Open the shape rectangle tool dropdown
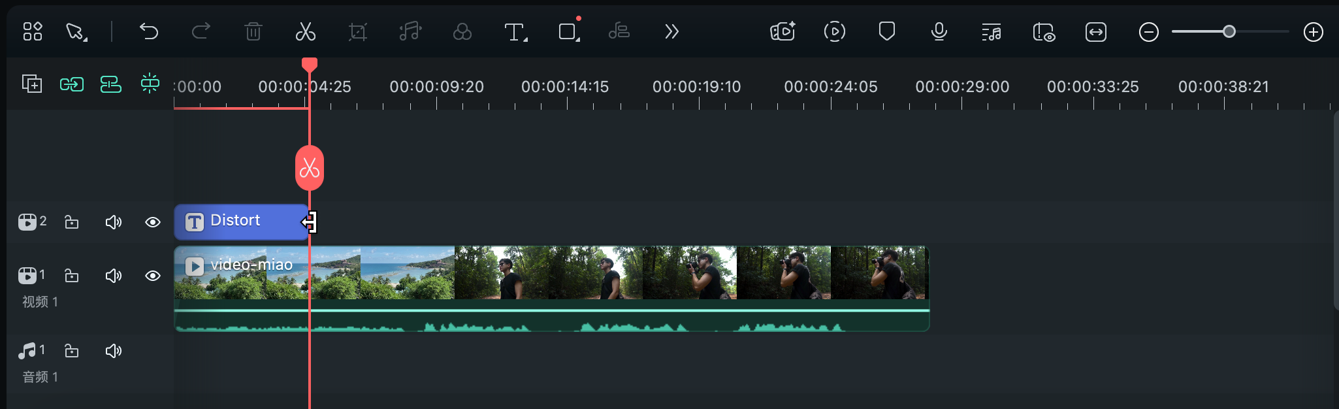The height and width of the screenshot is (409, 1339). 569,31
